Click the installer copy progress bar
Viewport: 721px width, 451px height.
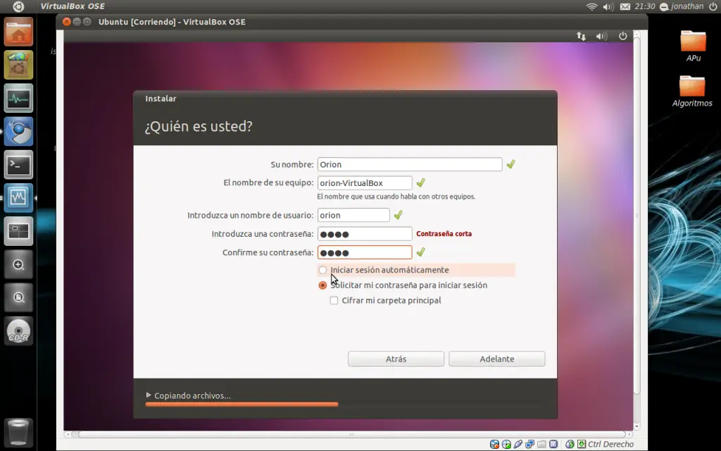242,404
